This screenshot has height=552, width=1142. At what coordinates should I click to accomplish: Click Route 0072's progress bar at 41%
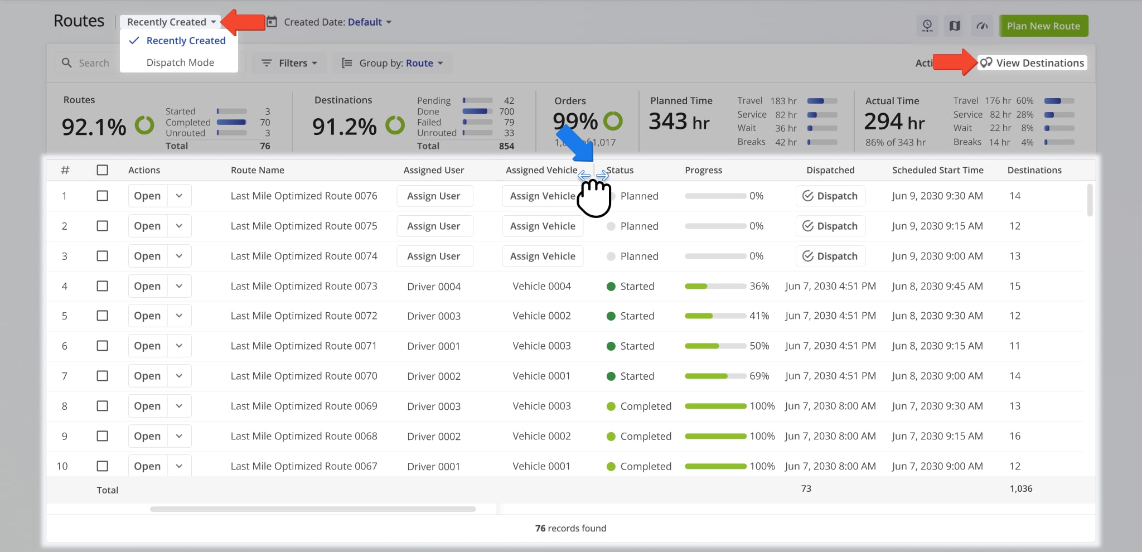715,315
